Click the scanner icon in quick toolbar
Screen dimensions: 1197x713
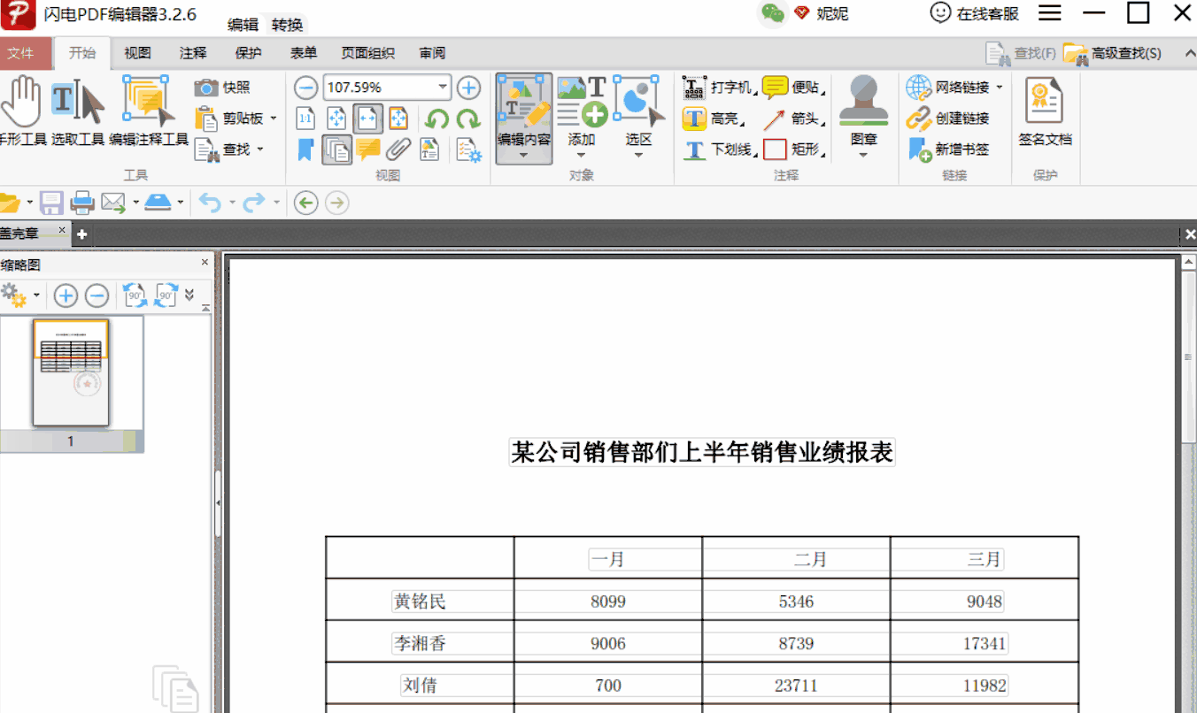coord(158,203)
